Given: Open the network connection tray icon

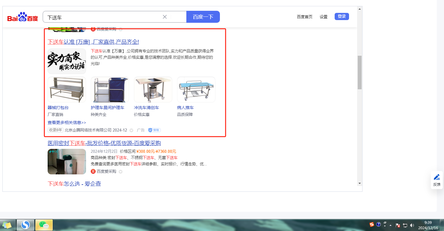Looking at the screenshot, I should [x=405, y=225].
